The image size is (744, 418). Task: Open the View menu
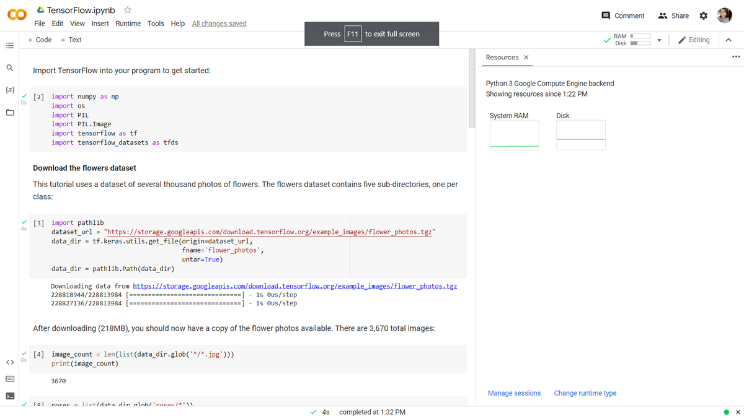77,24
